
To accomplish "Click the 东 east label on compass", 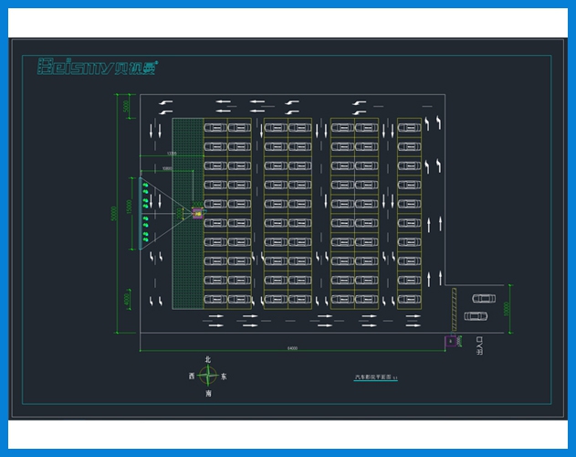I will pyautogui.click(x=224, y=376).
